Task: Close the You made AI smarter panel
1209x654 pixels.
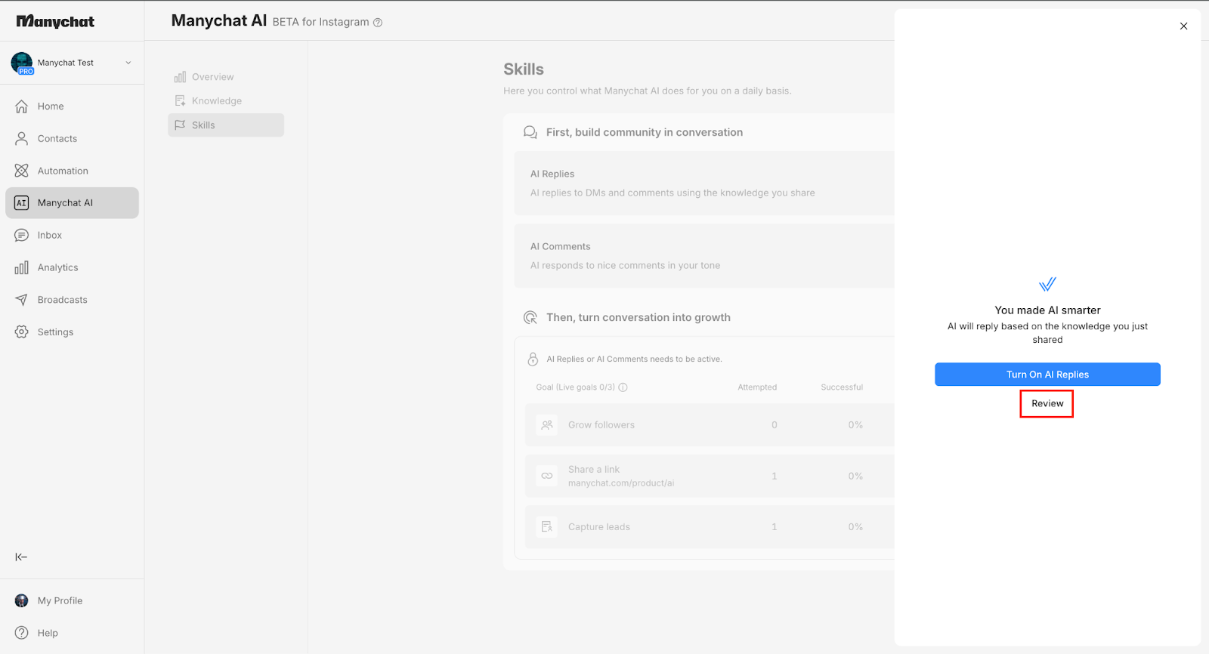Action: (x=1183, y=26)
